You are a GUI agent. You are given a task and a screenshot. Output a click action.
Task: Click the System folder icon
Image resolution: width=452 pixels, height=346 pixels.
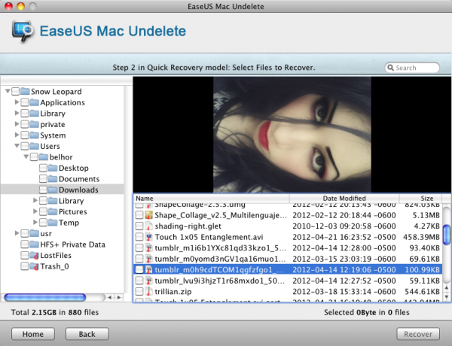click(35, 135)
